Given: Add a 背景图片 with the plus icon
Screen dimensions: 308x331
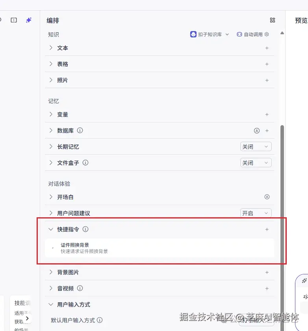Looking at the screenshot, I should point(267,272).
